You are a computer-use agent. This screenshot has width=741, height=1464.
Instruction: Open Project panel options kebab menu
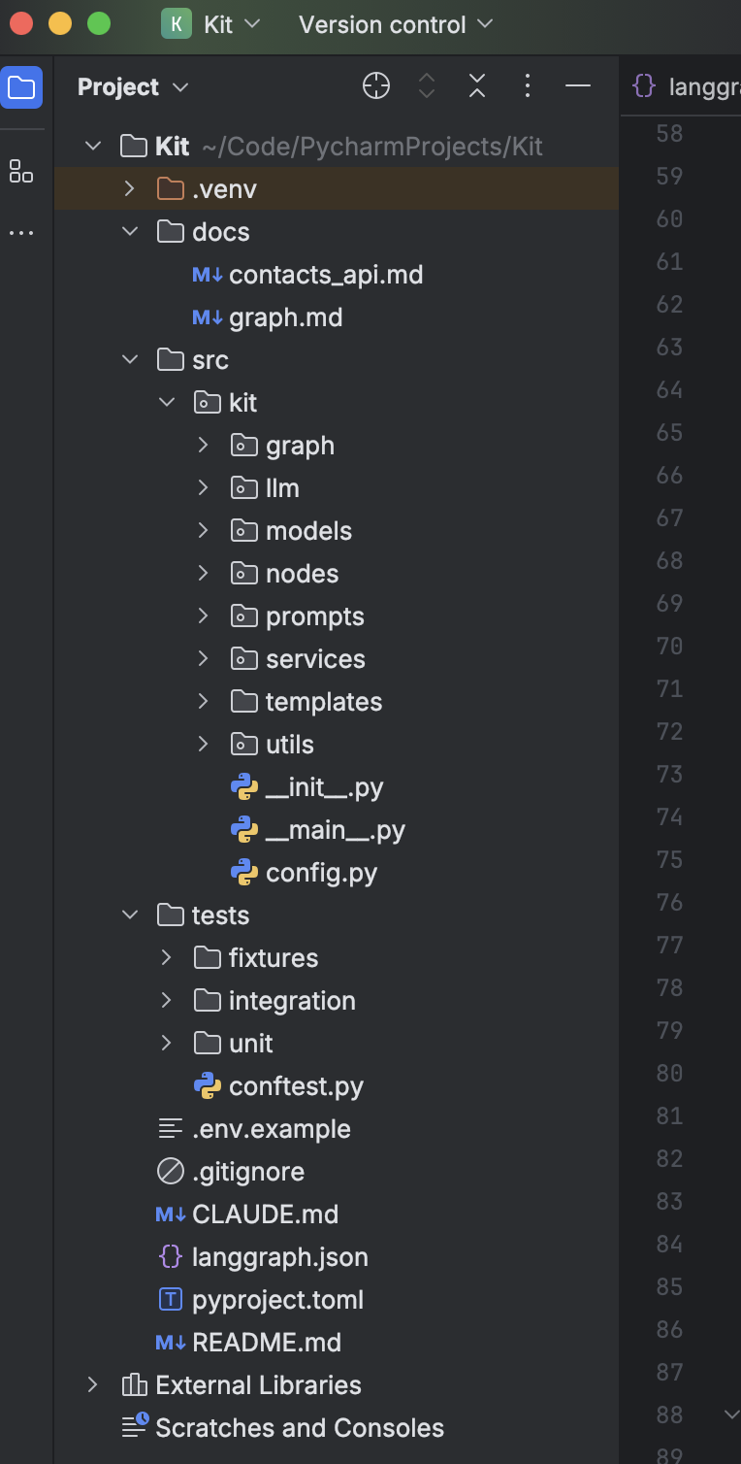pyautogui.click(x=528, y=86)
